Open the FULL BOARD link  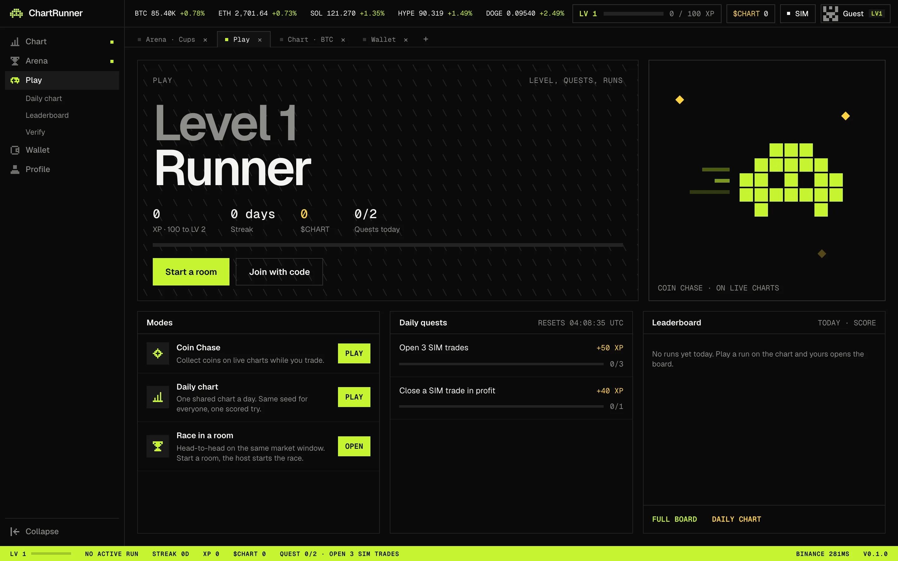pos(674,519)
